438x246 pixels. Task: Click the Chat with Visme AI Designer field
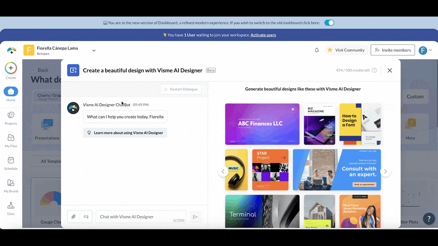141,217
